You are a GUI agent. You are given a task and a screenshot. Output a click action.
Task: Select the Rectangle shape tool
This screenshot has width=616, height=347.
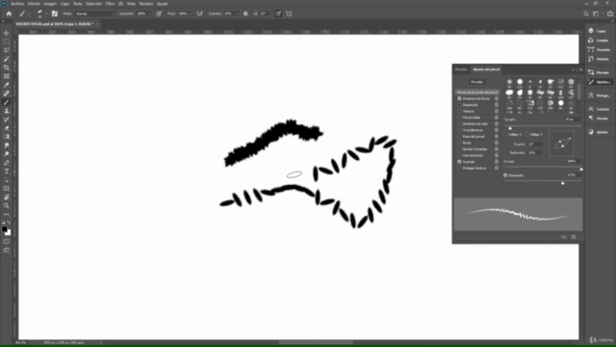7,189
